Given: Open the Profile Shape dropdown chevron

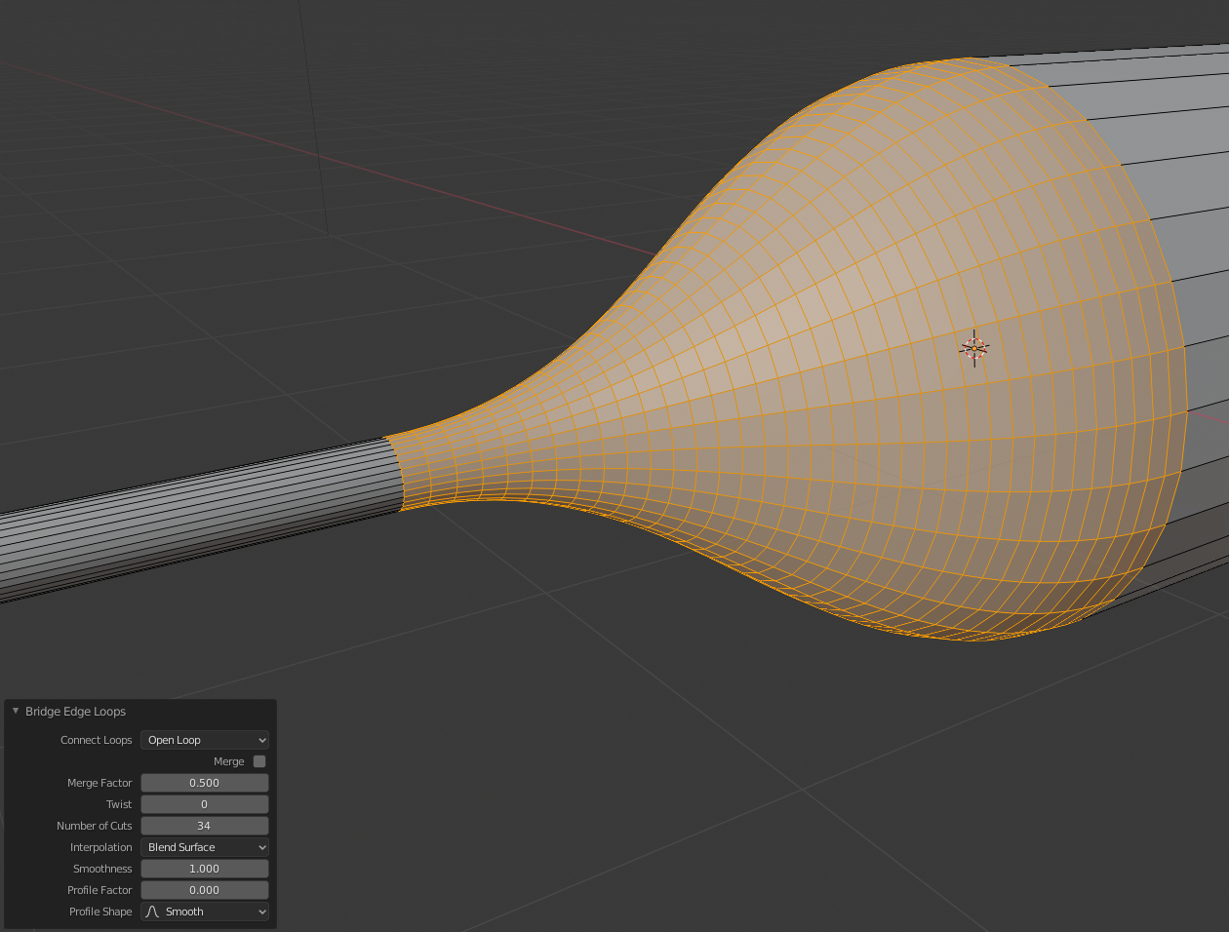Looking at the screenshot, I should [261, 912].
